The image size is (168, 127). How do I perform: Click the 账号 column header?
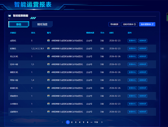pos(49,33)
